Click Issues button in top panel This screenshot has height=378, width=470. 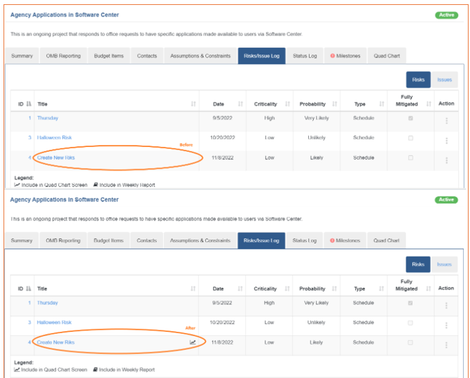point(445,80)
